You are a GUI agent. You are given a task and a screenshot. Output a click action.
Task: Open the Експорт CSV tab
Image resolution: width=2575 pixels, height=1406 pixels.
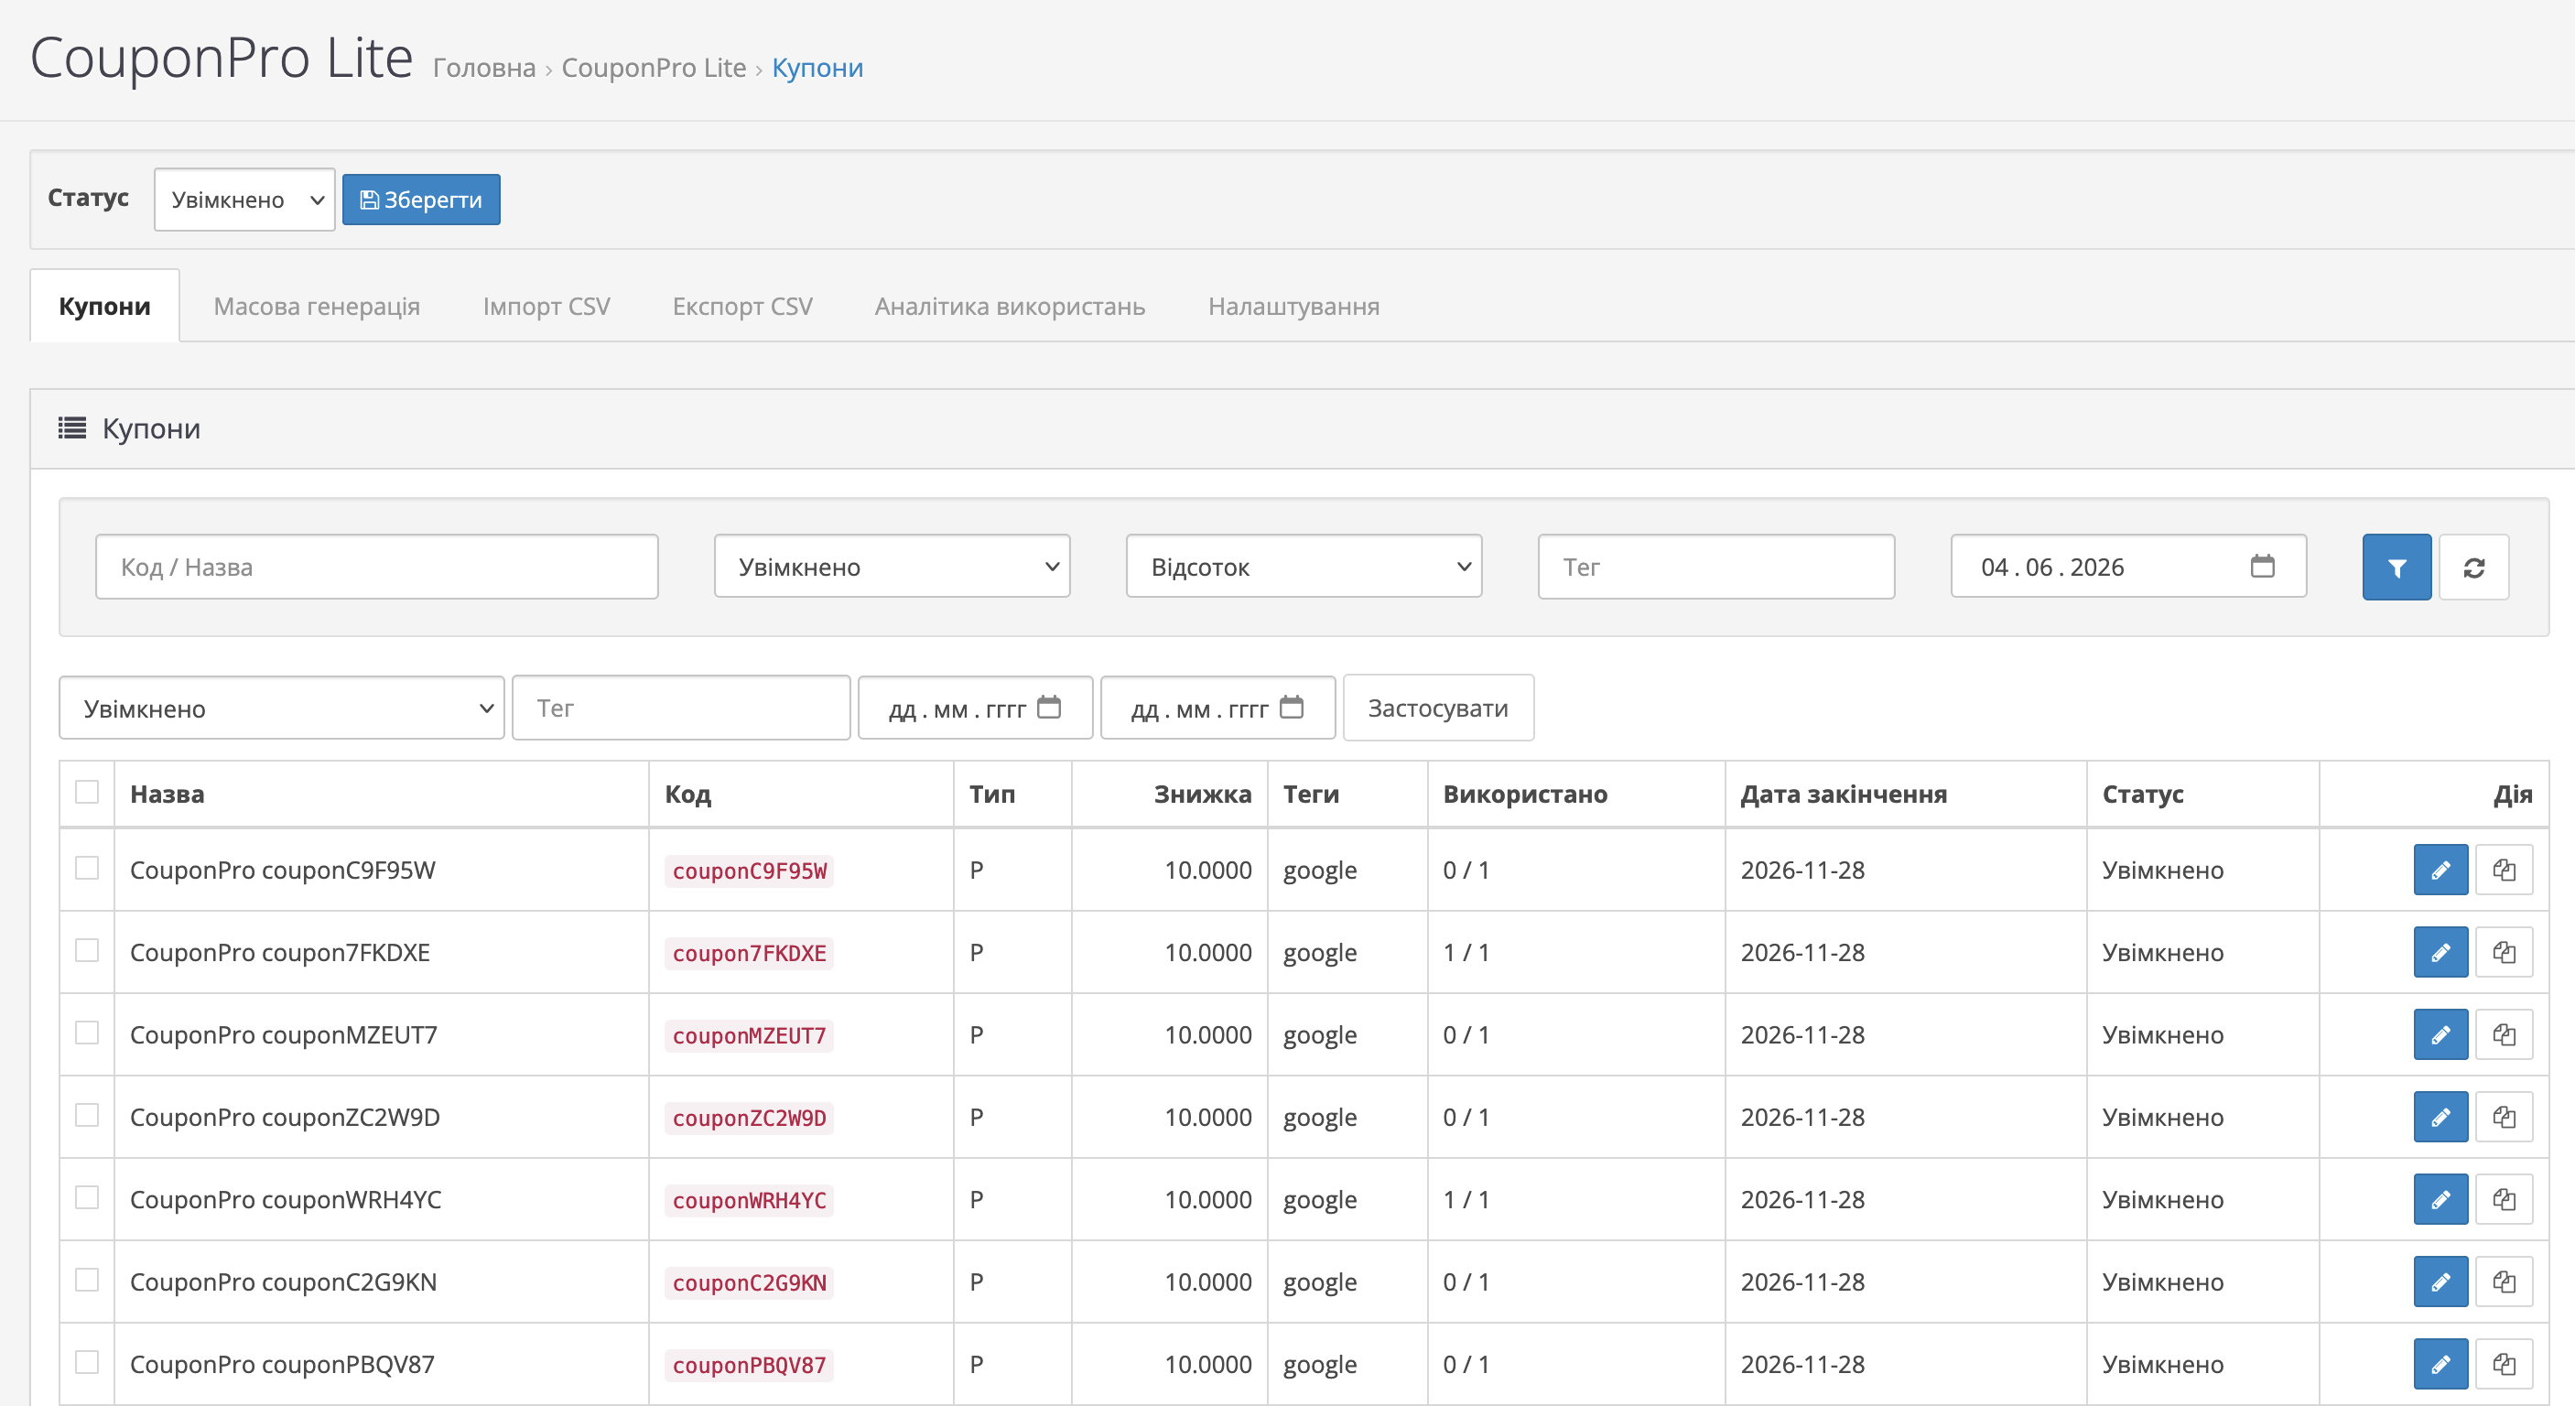click(742, 306)
